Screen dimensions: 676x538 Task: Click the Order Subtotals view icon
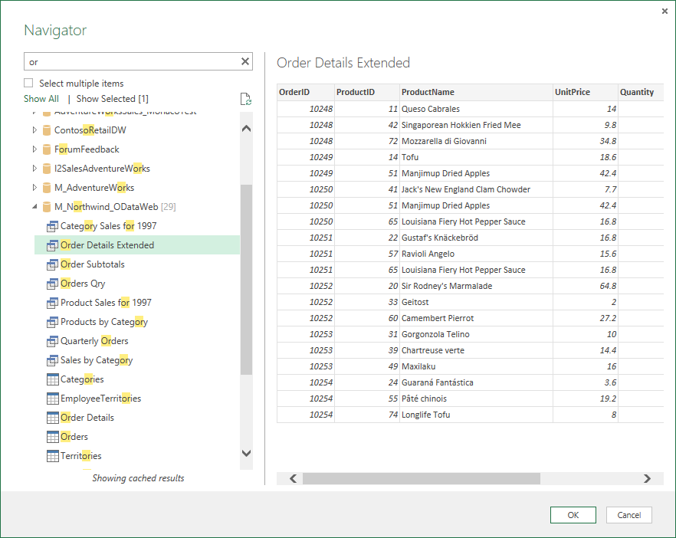53,264
